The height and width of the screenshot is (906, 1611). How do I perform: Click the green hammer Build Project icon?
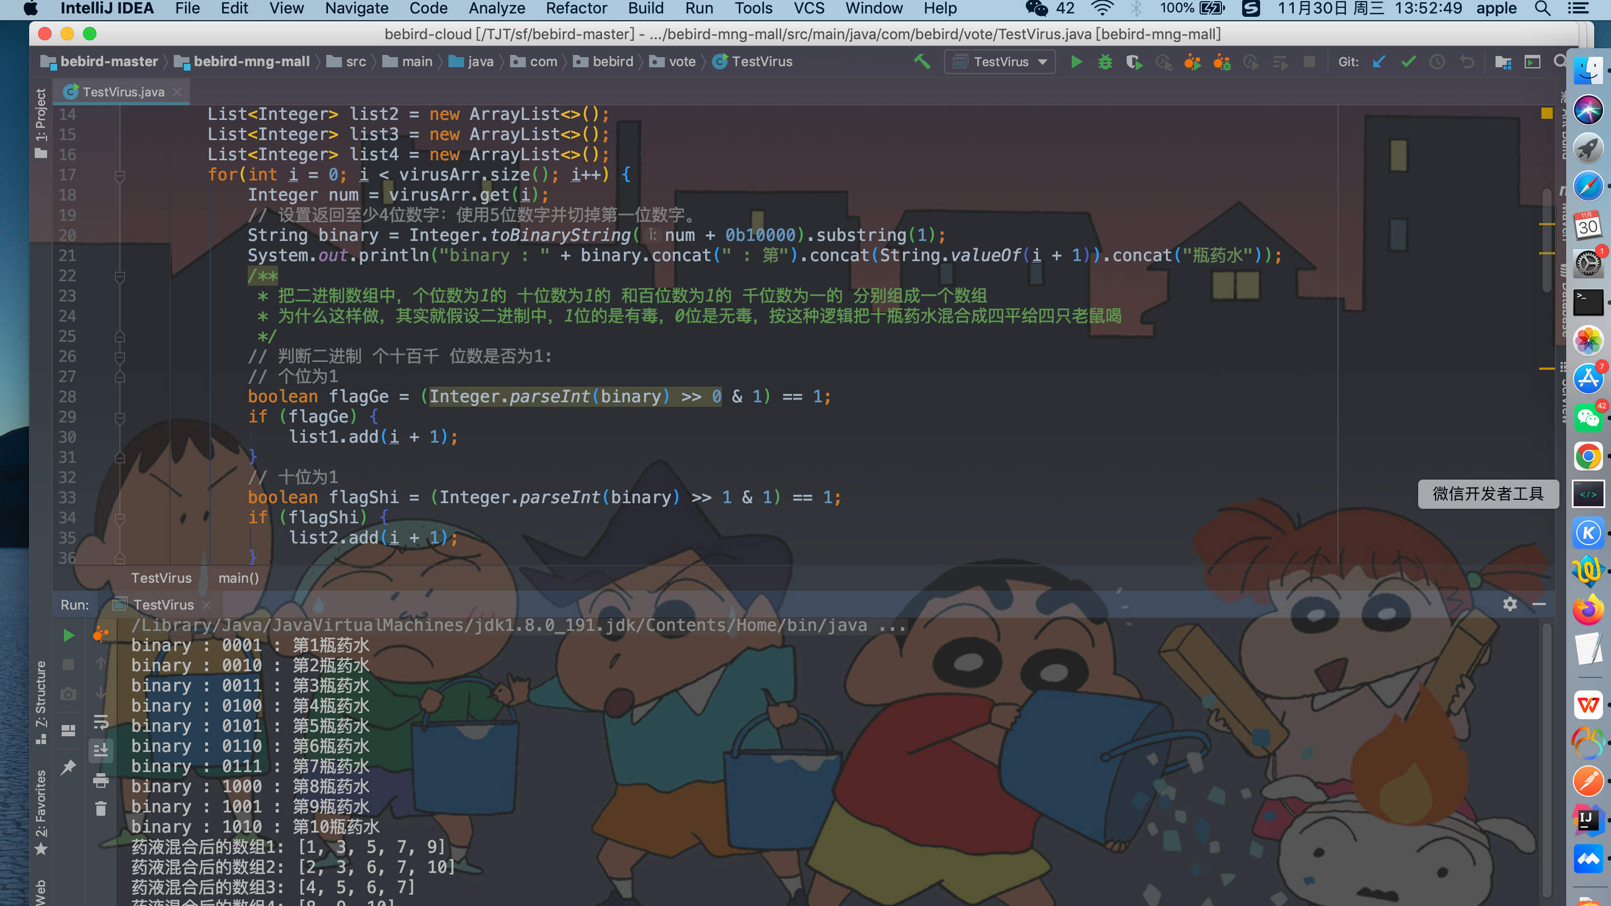(x=922, y=61)
